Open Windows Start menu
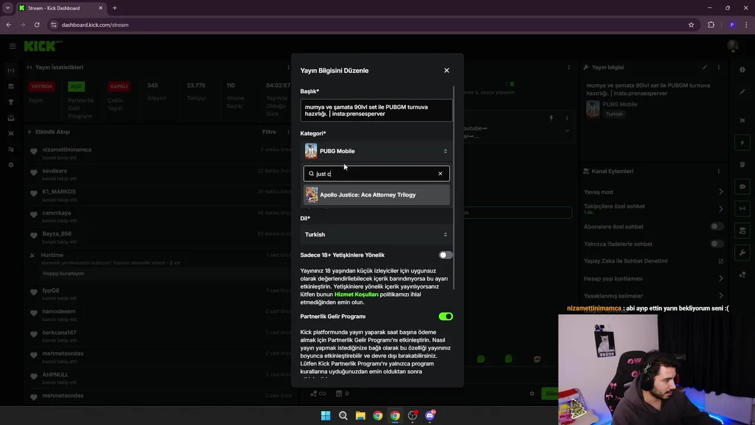This screenshot has width=755, height=425. click(326, 416)
